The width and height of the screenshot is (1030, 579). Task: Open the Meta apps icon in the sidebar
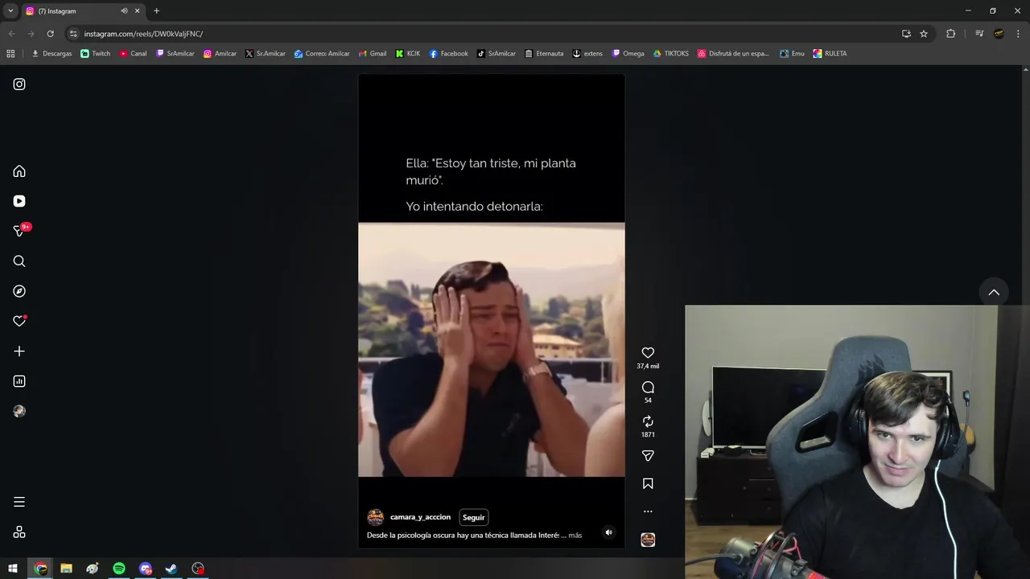point(19,532)
